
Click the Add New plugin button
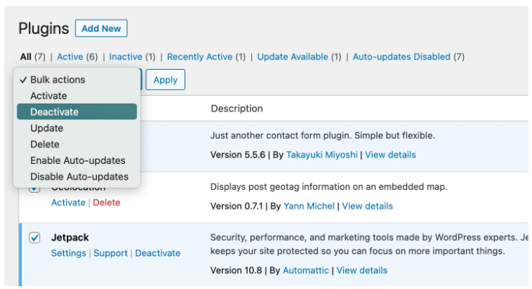coord(101,29)
